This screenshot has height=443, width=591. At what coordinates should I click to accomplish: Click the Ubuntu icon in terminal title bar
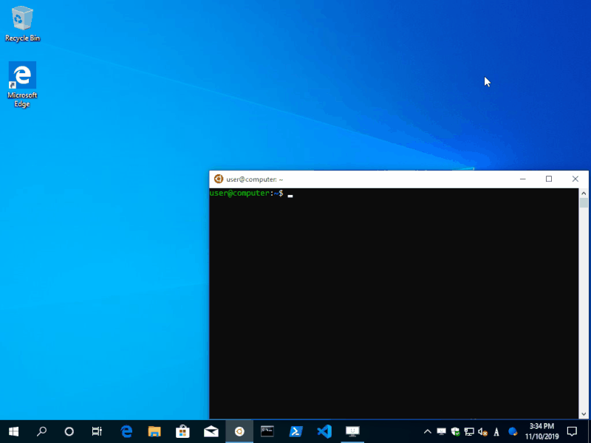coord(219,179)
